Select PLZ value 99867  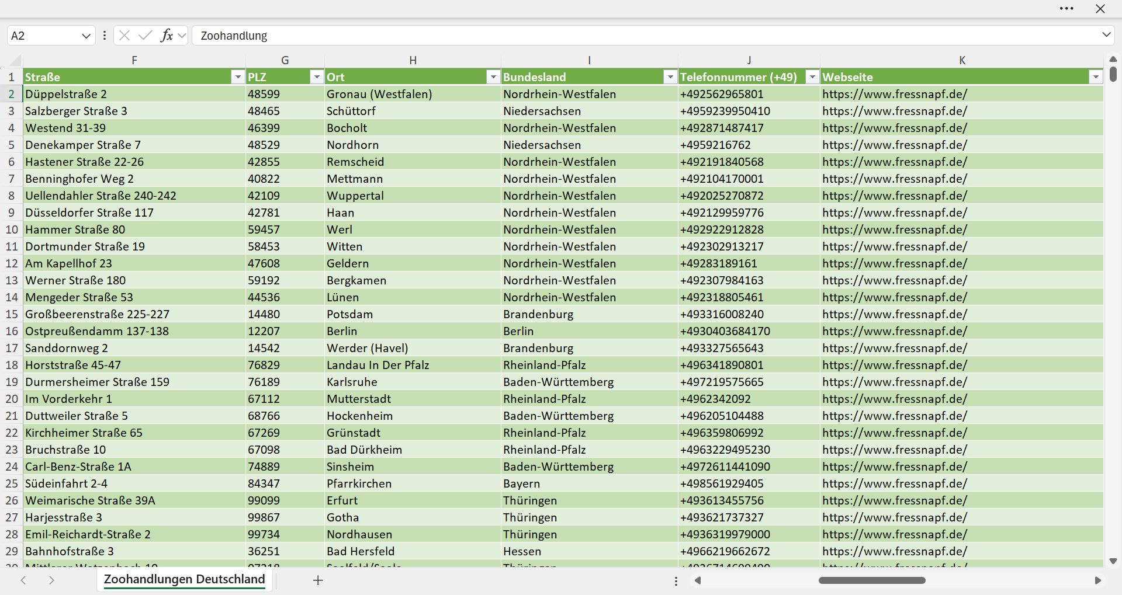click(285, 517)
